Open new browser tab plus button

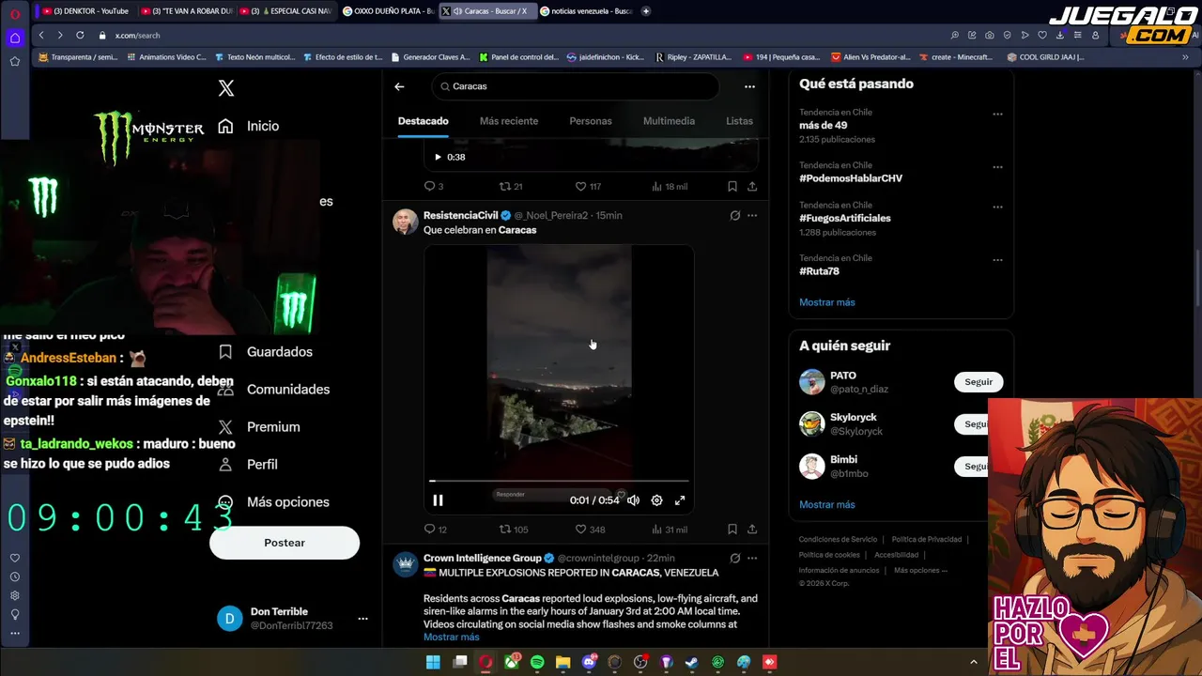tap(646, 11)
